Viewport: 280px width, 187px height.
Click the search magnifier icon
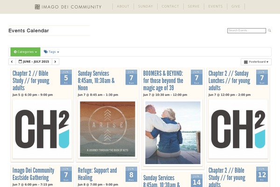[269, 30]
